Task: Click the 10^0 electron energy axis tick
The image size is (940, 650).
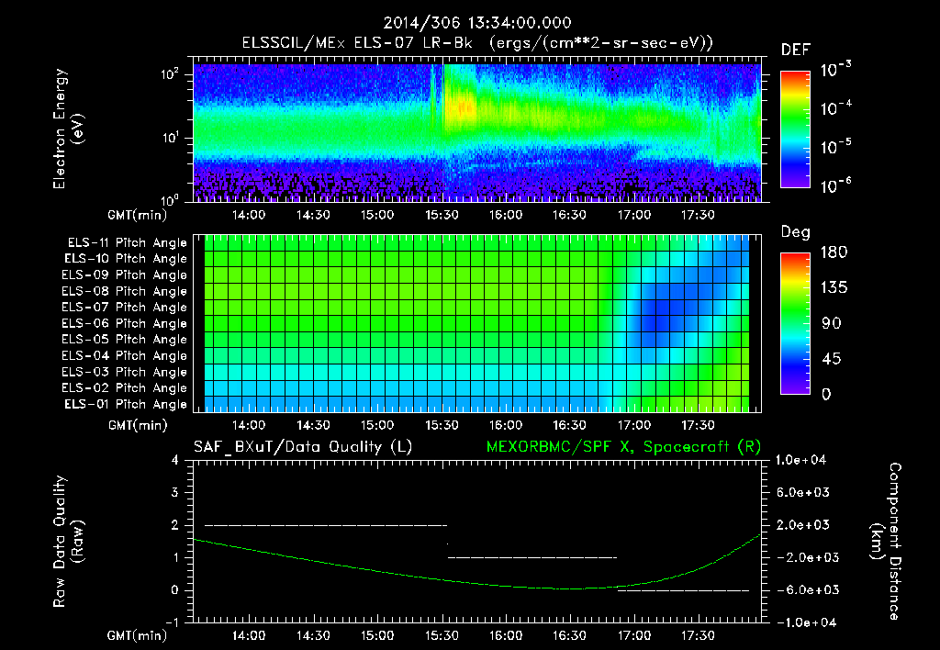Action: coord(170,199)
